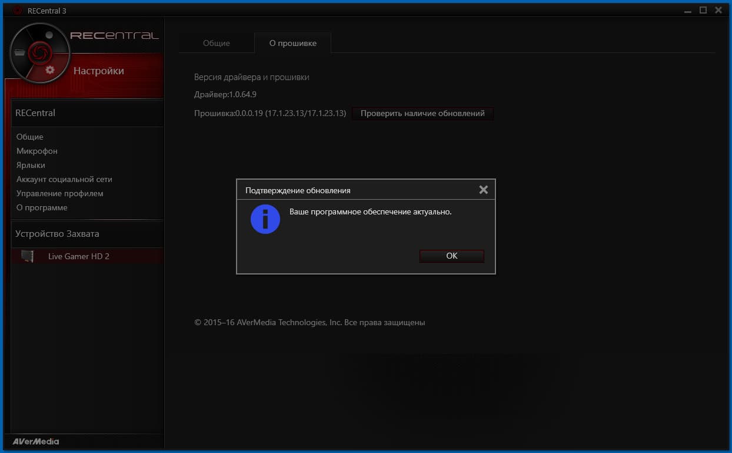Switch to the Общие tab
The width and height of the screenshot is (732, 453).
(x=217, y=43)
